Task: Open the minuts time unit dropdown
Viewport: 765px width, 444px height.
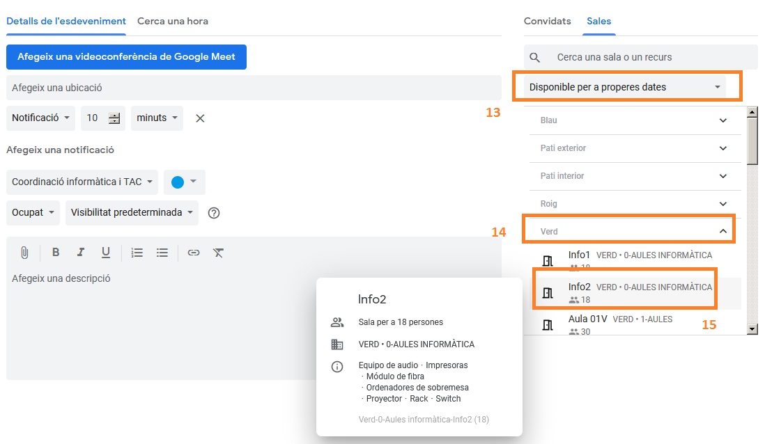Action: [157, 118]
